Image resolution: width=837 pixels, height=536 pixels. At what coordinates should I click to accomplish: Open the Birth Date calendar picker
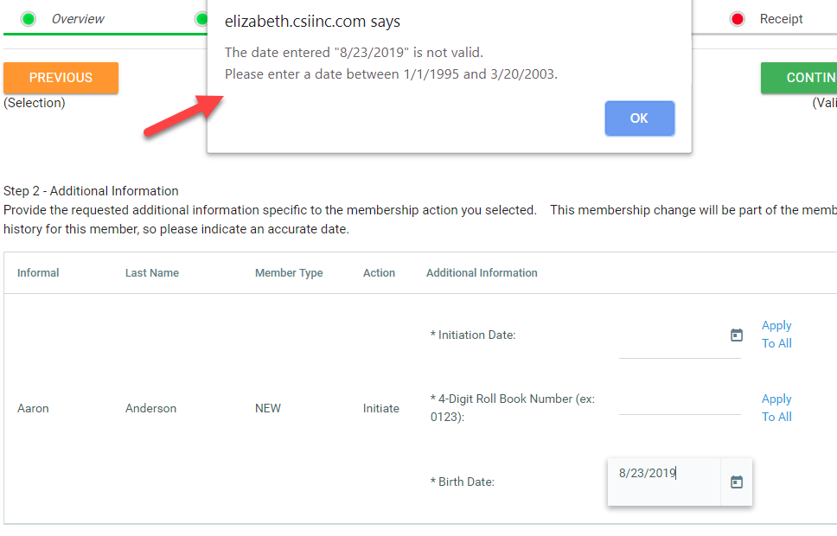pyautogui.click(x=737, y=482)
